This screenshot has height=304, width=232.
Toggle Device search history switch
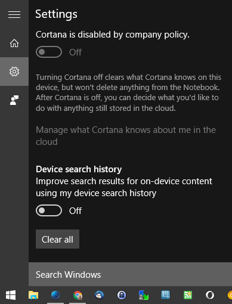pyautogui.click(x=49, y=210)
